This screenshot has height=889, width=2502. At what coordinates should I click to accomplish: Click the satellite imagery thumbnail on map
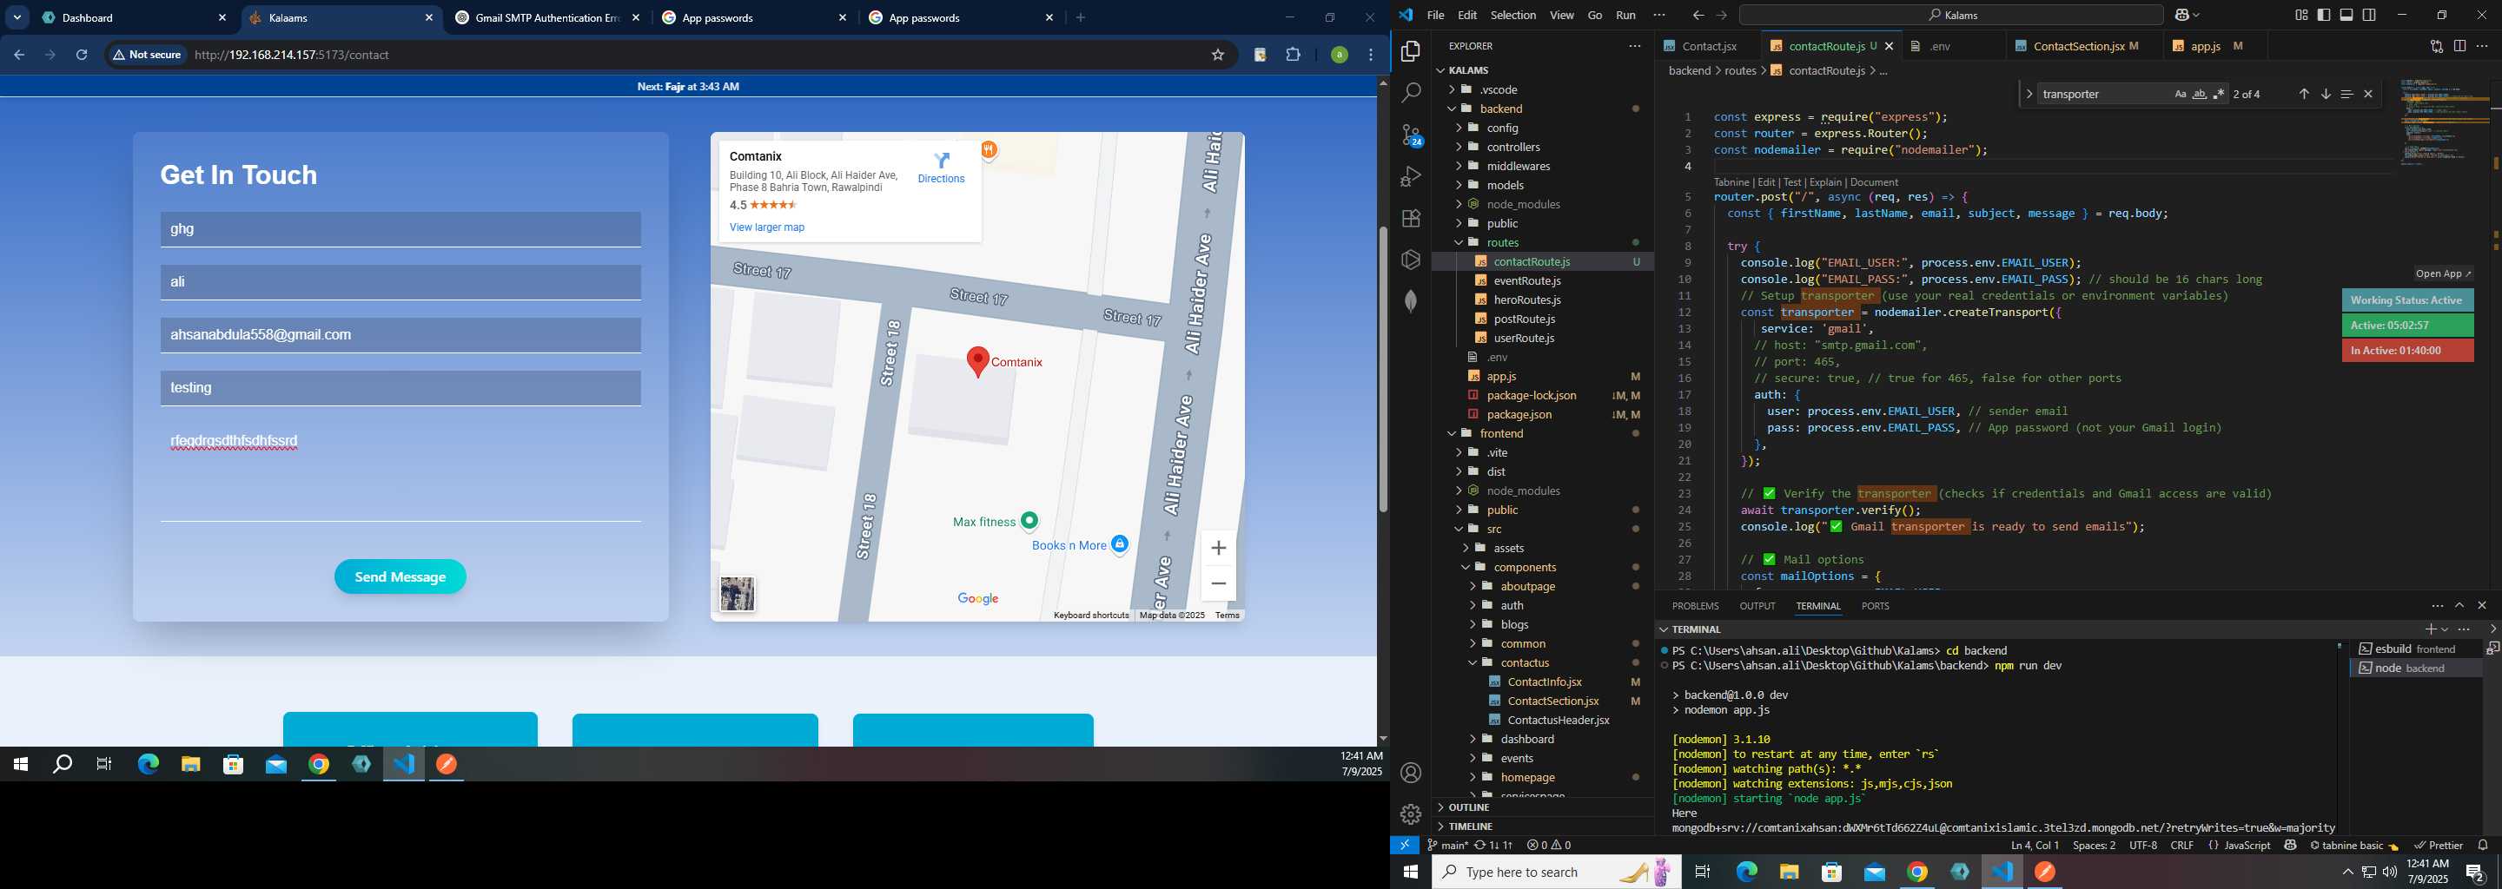tap(738, 594)
